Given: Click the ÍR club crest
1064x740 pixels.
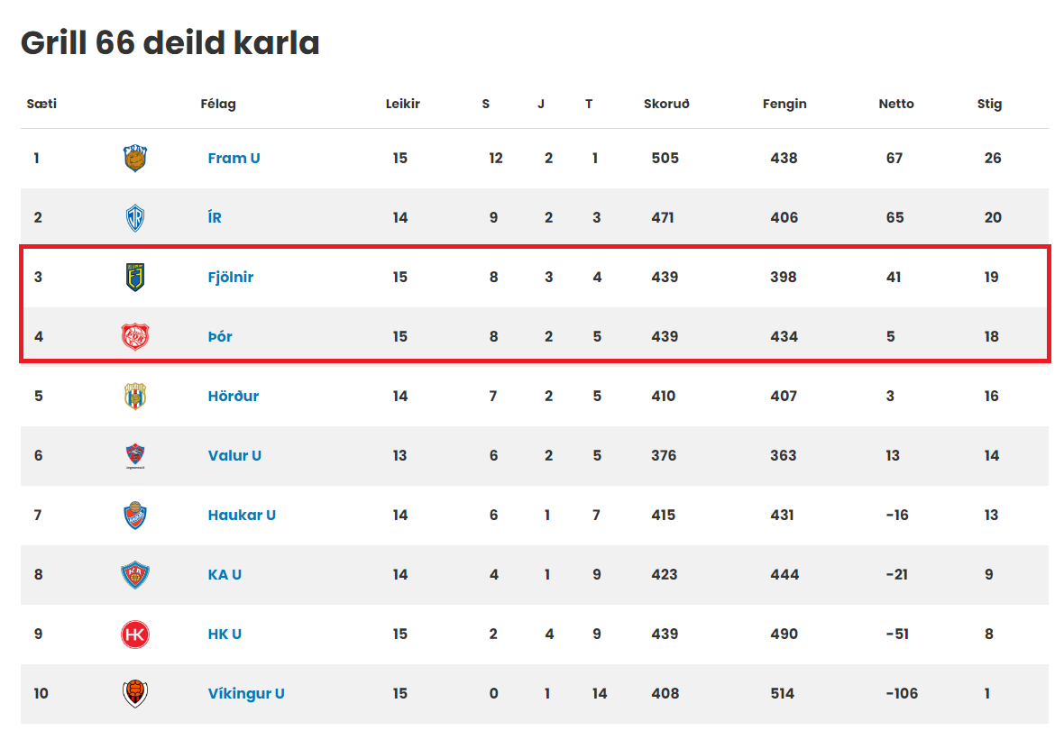Looking at the screenshot, I should pyautogui.click(x=135, y=218).
